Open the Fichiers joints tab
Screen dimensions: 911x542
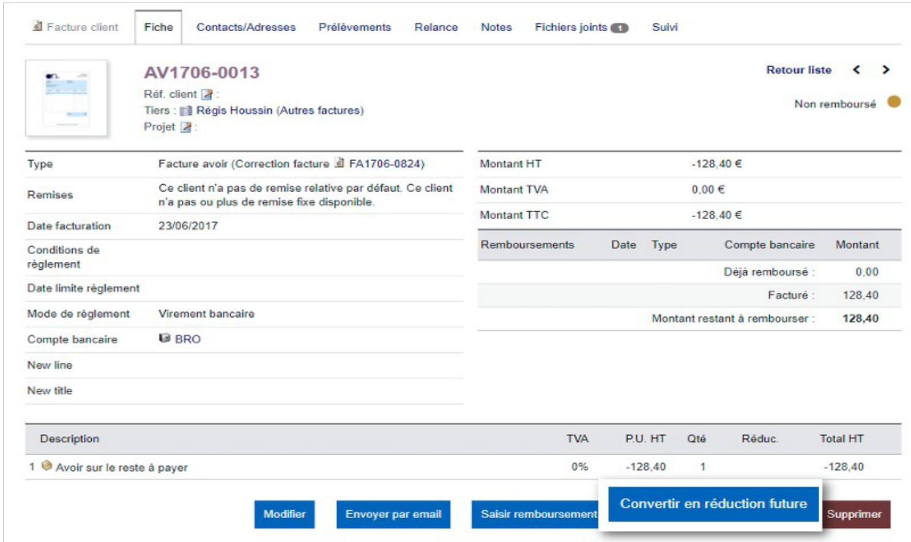point(581,28)
